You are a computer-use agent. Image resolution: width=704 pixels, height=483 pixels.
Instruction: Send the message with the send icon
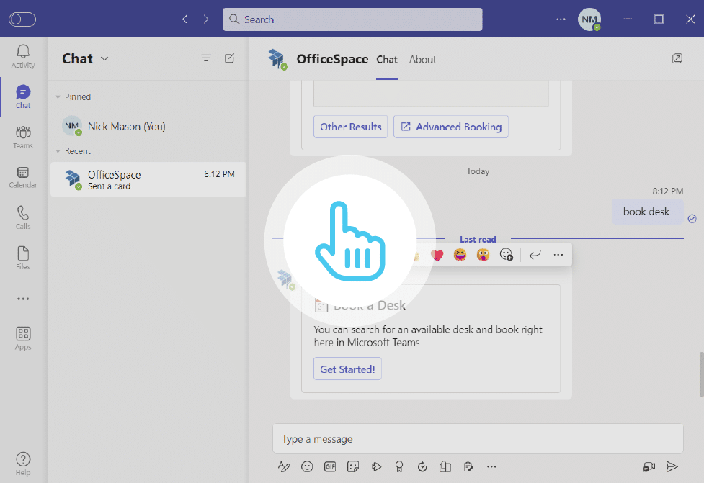[x=672, y=466]
